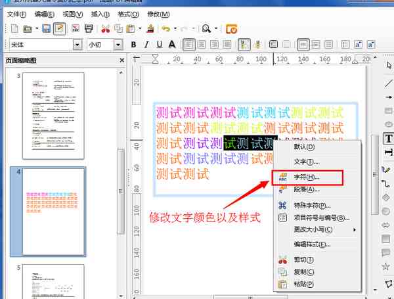
Task: Click the Zoom magnifier icon
Action: [x=206, y=29]
